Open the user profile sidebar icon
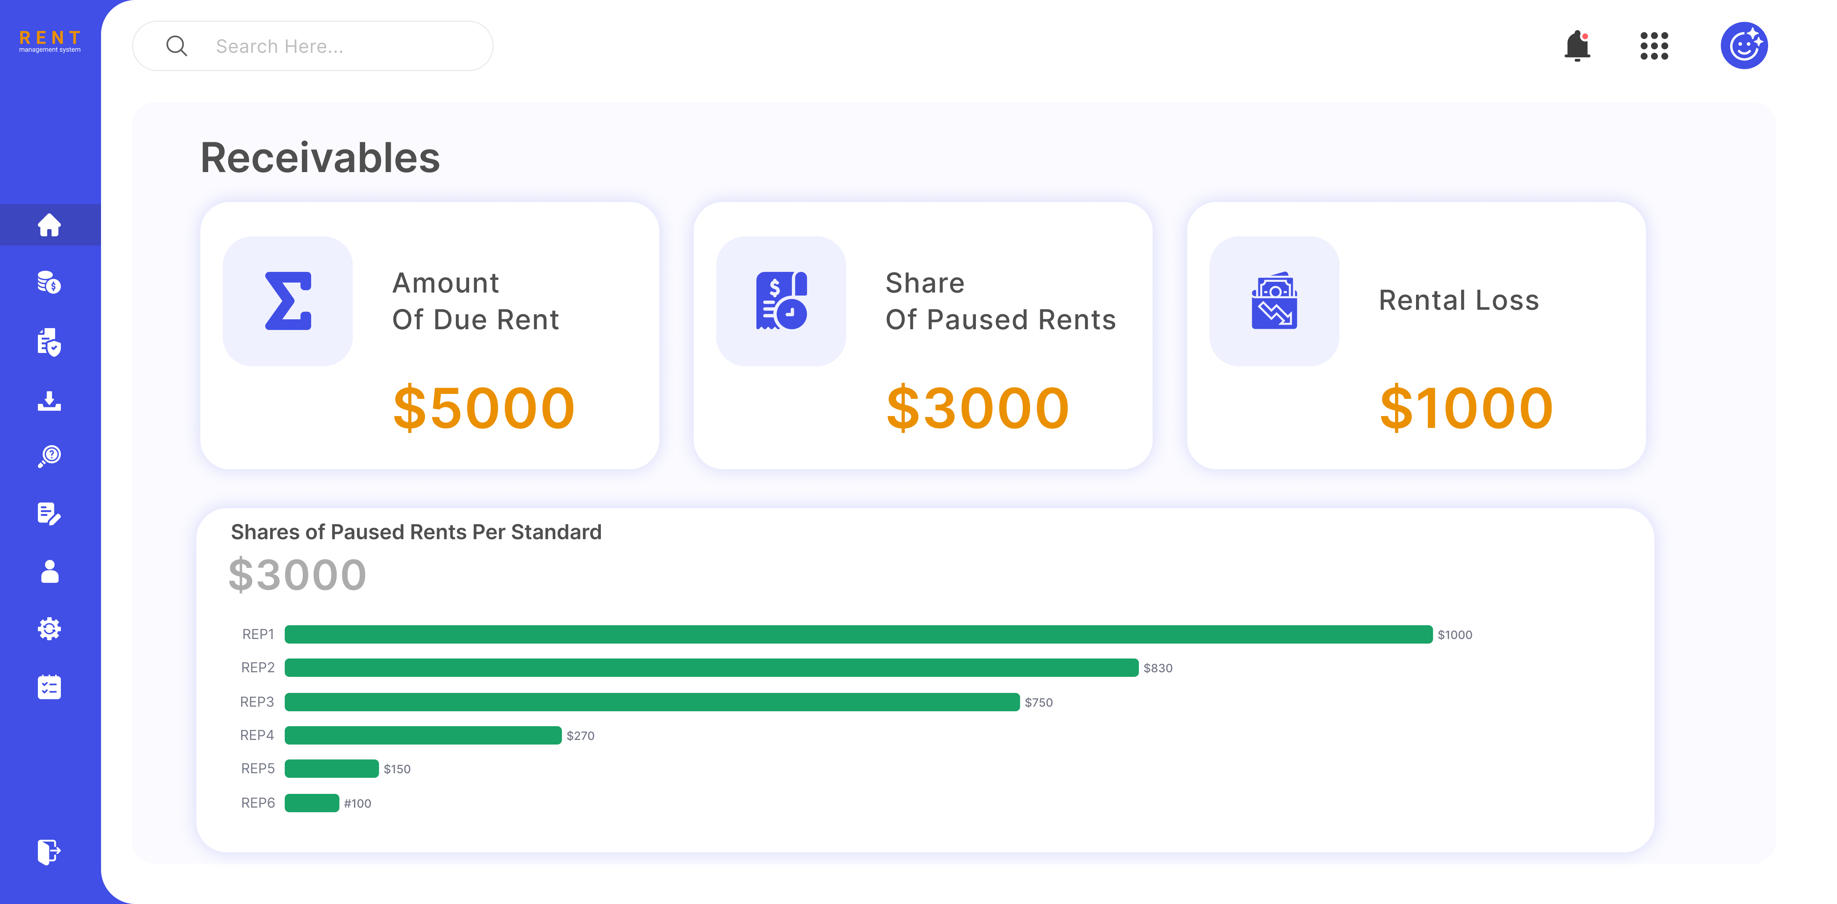 (x=49, y=571)
